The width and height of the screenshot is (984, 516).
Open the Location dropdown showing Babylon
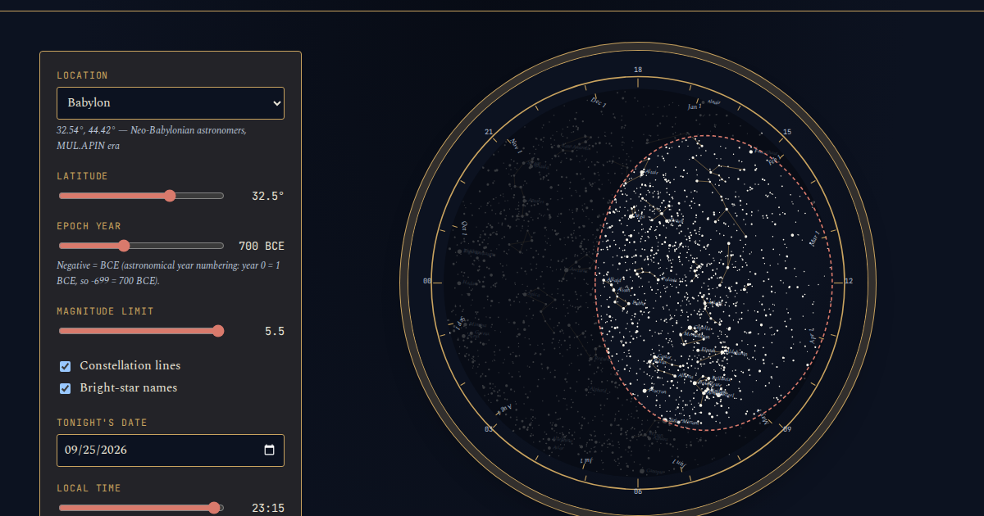171,103
